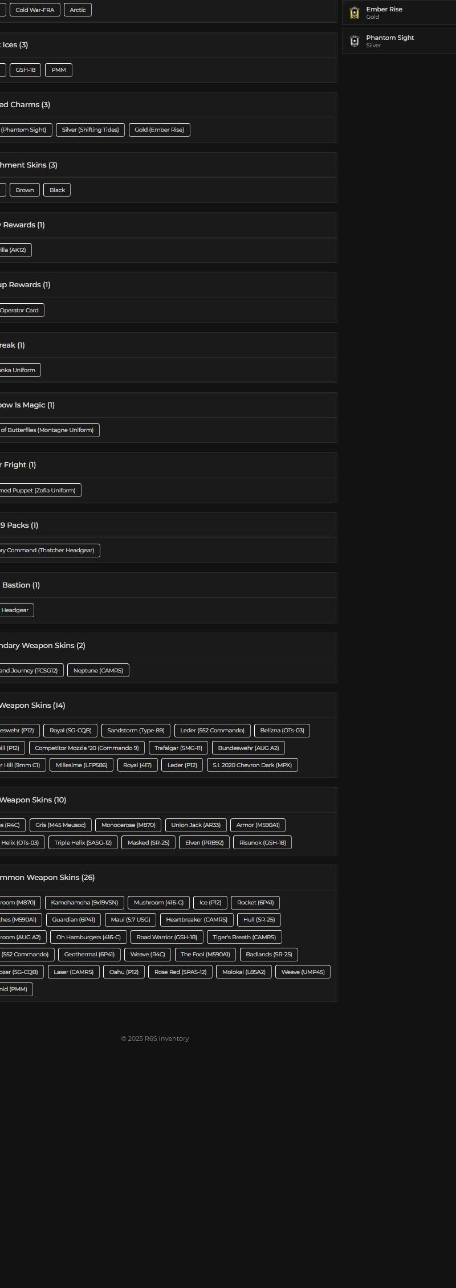Click the Masked (SR-25) skin tag
The image size is (456, 1288).
tap(149, 842)
